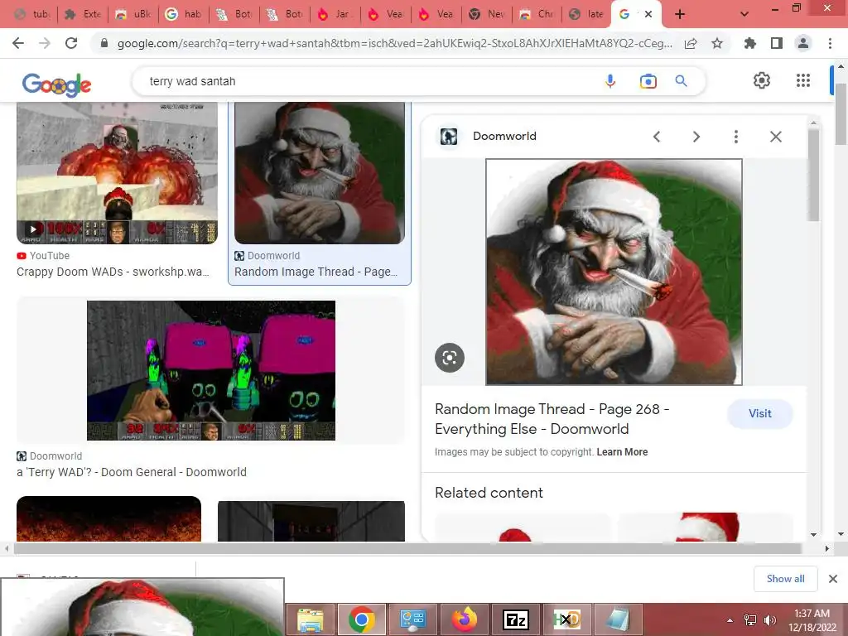This screenshot has width=848, height=636.
Task: Open 7-Zip from the taskbar
Action: pyautogui.click(x=515, y=619)
